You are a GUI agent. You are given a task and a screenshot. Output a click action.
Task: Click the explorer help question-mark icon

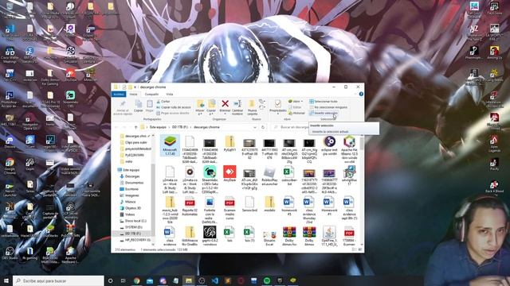click(361, 94)
